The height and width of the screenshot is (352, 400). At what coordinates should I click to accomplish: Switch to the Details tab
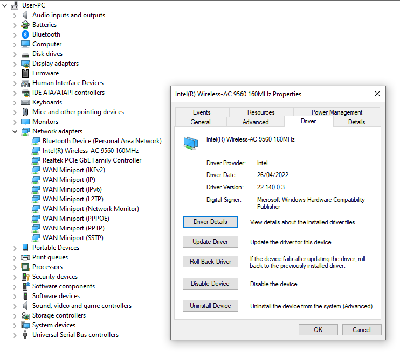point(357,122)
